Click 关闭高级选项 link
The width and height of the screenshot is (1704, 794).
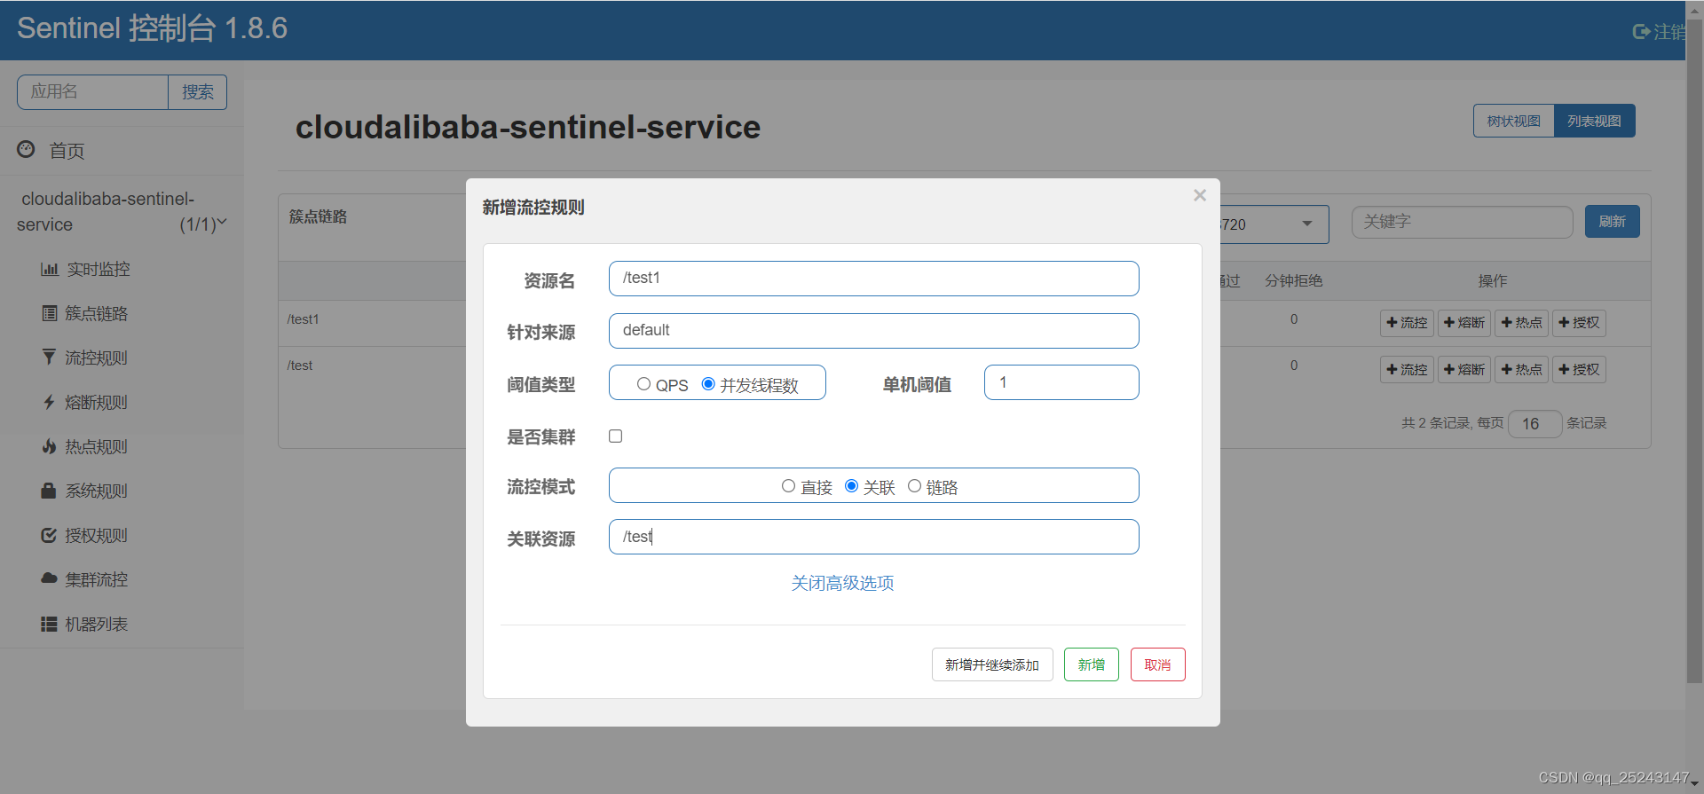(842, 583)
